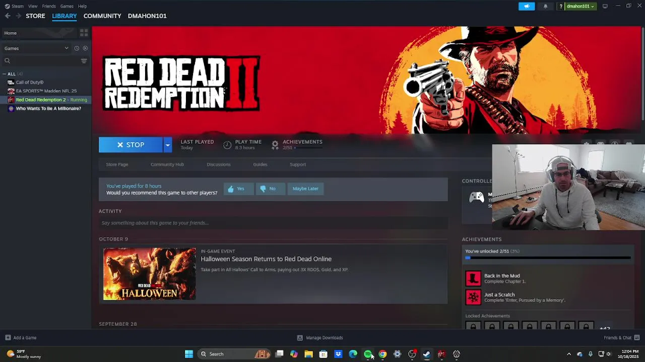Click the main page vertical scrollbar

point(642,73)
